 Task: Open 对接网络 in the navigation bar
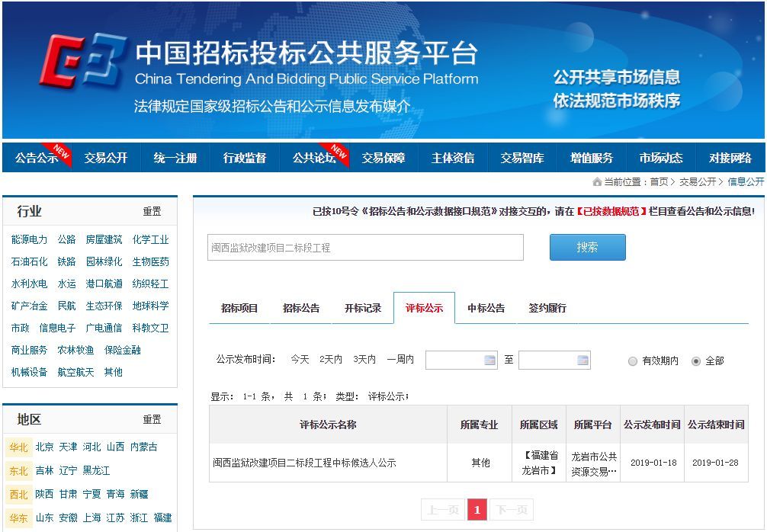[x=730, y=158]
